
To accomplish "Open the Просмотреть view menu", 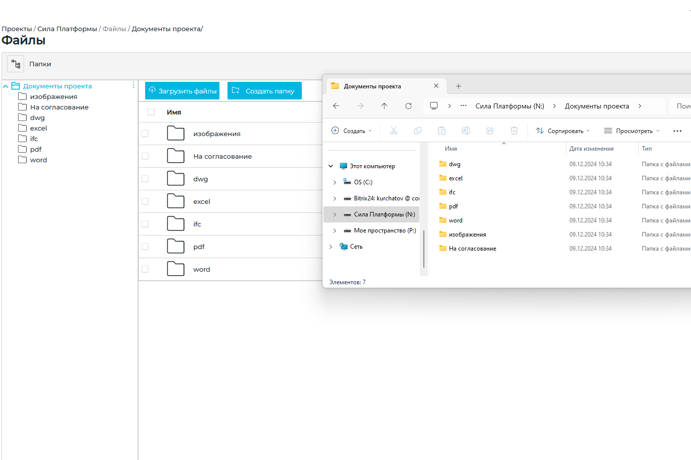I will click(632, 131).
